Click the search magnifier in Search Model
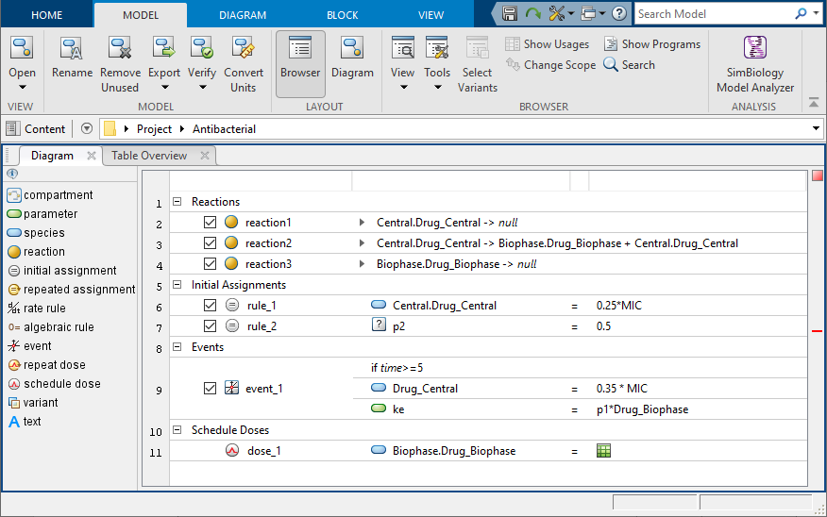This screenshot has height=517, width=827. tap(801, 13)
